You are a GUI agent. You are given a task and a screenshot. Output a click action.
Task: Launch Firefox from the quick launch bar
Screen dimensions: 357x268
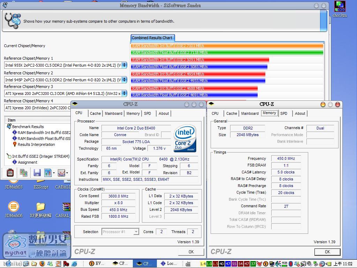tap(42, 264)
